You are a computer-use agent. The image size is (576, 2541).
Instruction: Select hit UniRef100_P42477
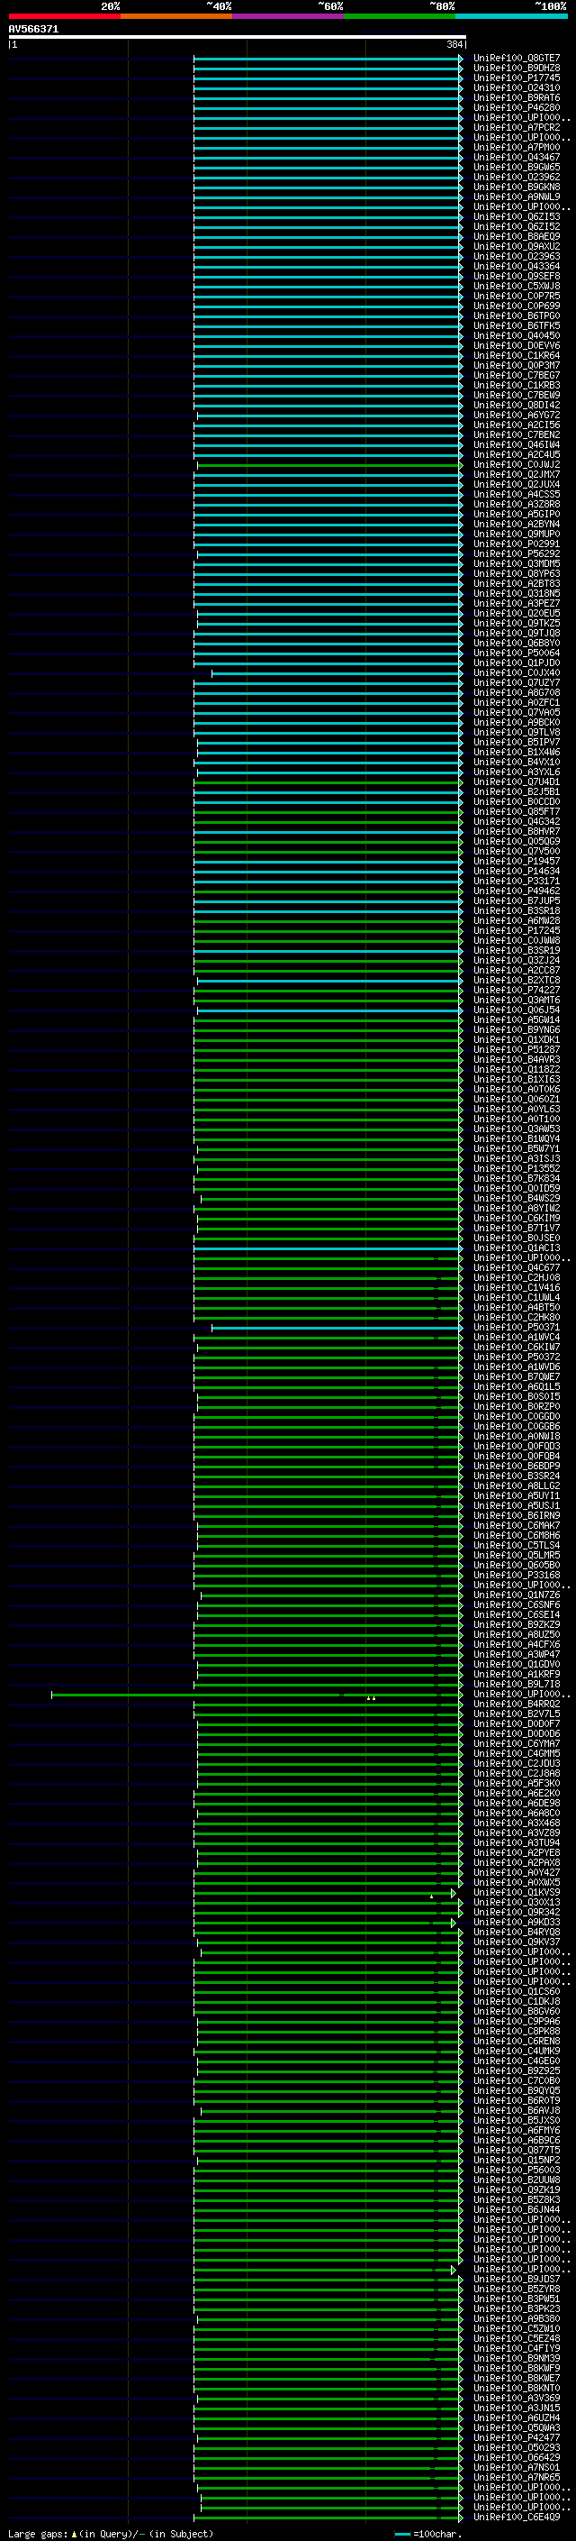coord(517,2437)
